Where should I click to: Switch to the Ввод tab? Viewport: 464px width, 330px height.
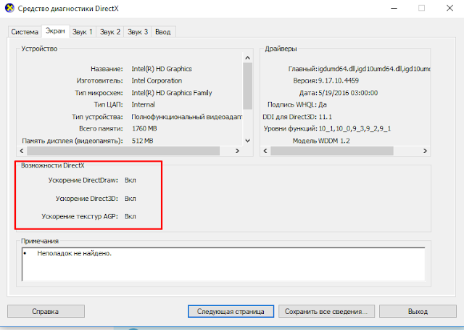click(x=163, y=32)
